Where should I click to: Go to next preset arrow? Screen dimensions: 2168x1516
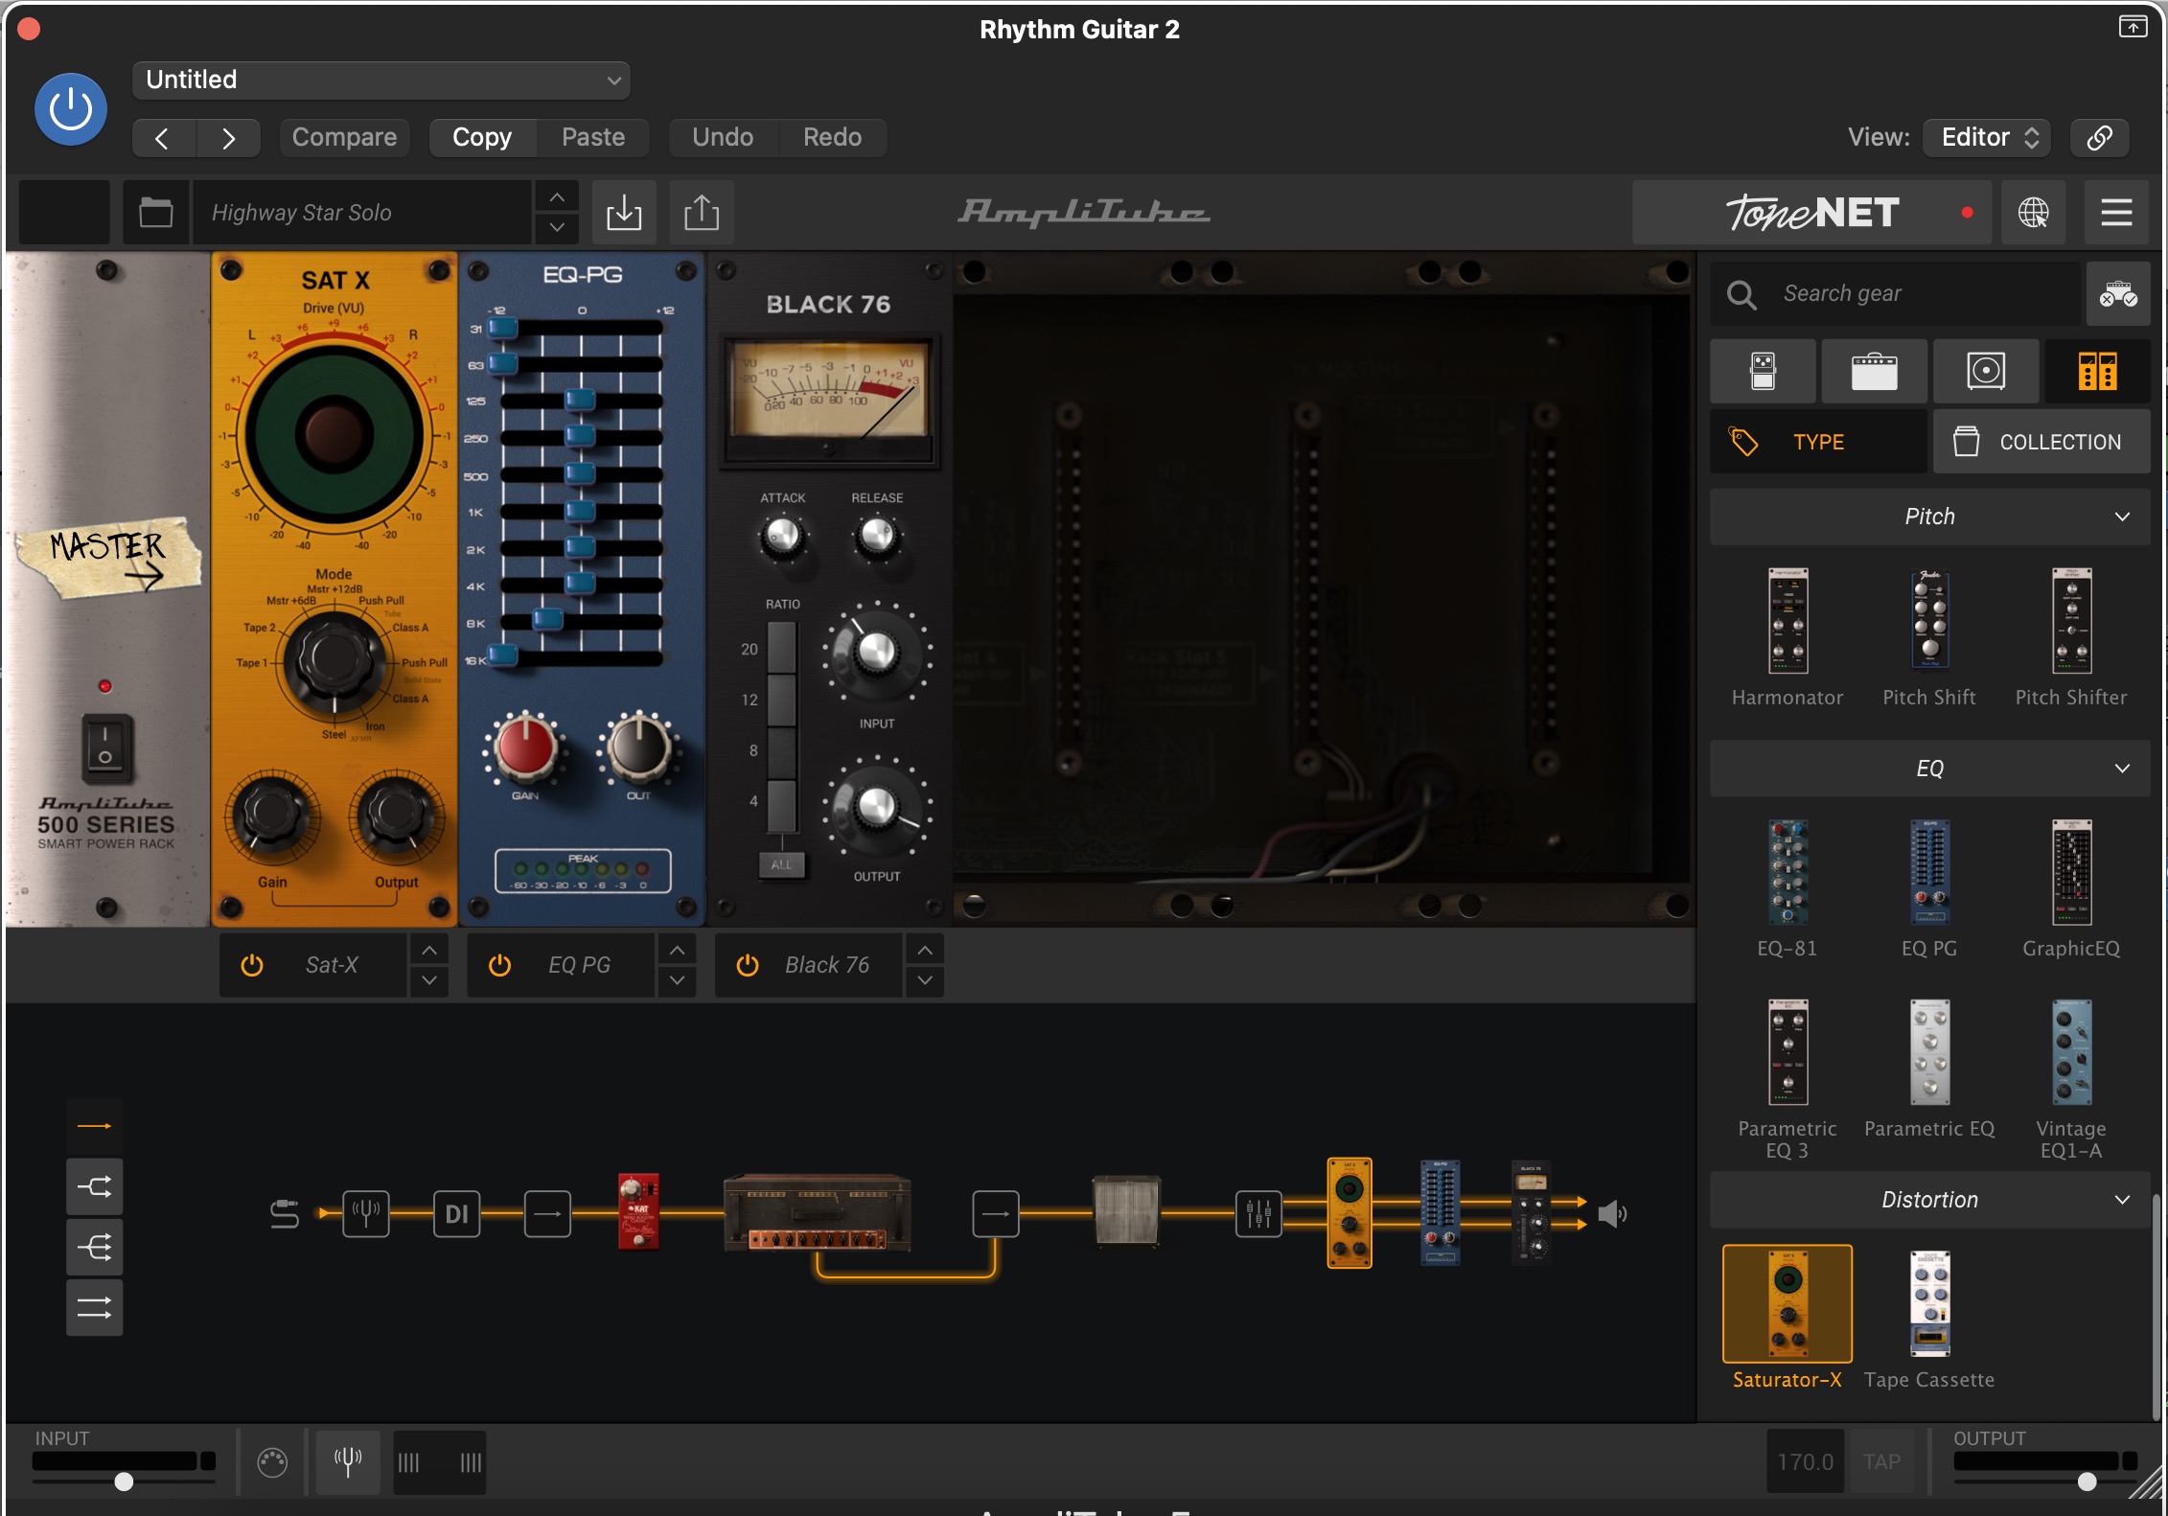(228, 138)
